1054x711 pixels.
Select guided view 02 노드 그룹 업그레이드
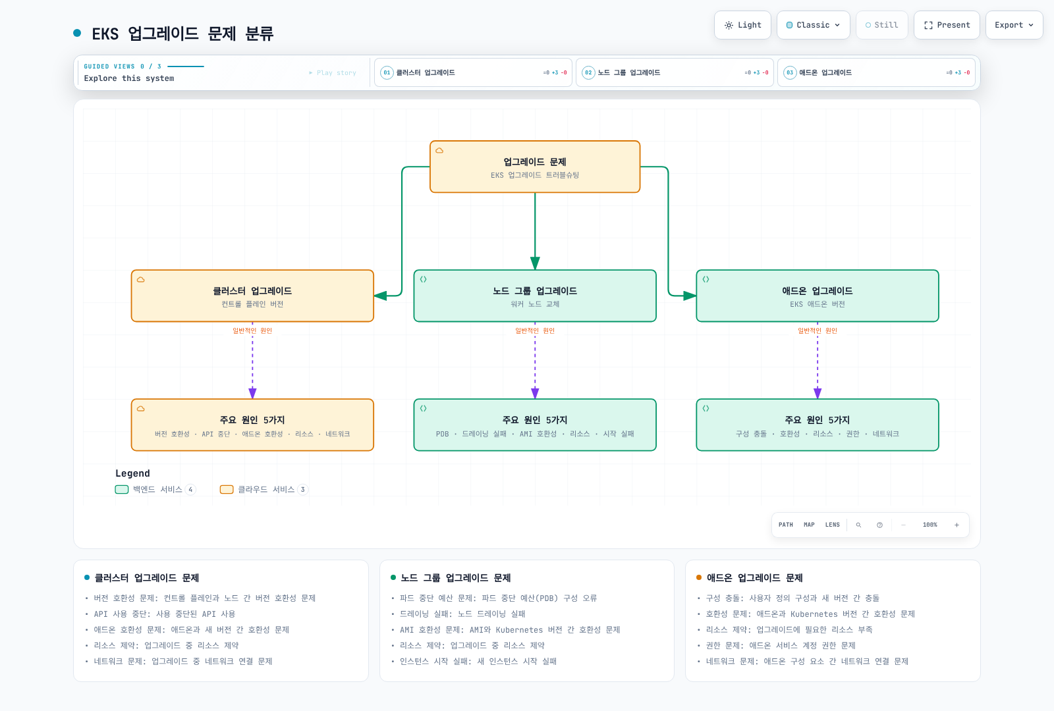pyautogui.click(x=675, y=72)
